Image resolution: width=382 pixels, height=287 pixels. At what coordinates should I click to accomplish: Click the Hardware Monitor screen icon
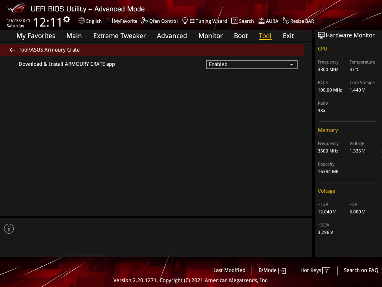tap(321, 36)
